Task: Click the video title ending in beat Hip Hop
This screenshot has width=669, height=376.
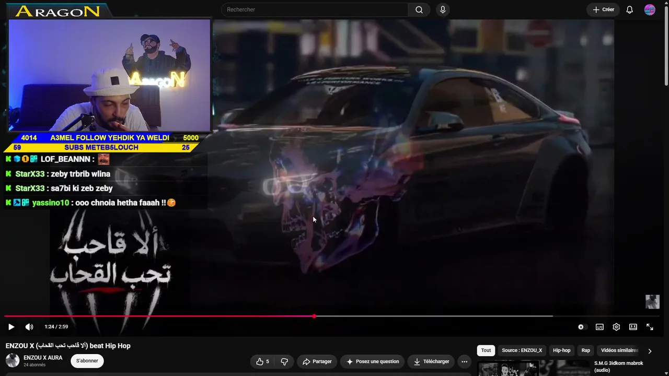Action: [x=68, y=346]
